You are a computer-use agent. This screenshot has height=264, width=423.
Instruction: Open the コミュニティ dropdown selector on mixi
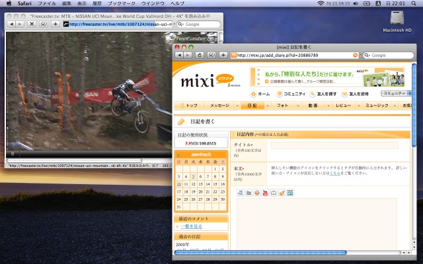pos(396,93)
